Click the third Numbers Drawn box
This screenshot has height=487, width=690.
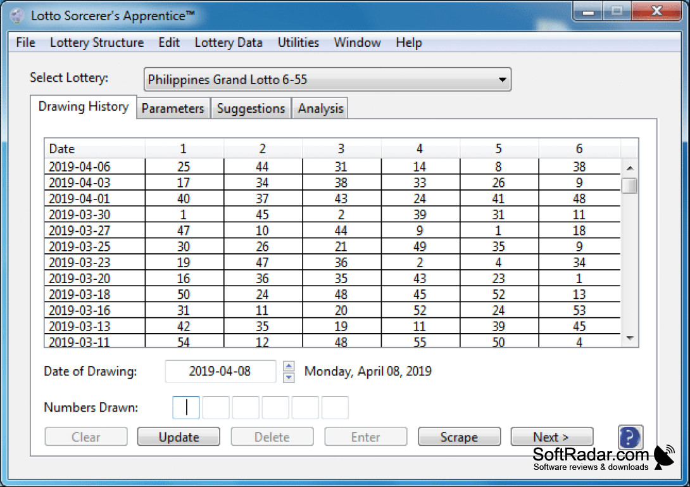(246, 407)
